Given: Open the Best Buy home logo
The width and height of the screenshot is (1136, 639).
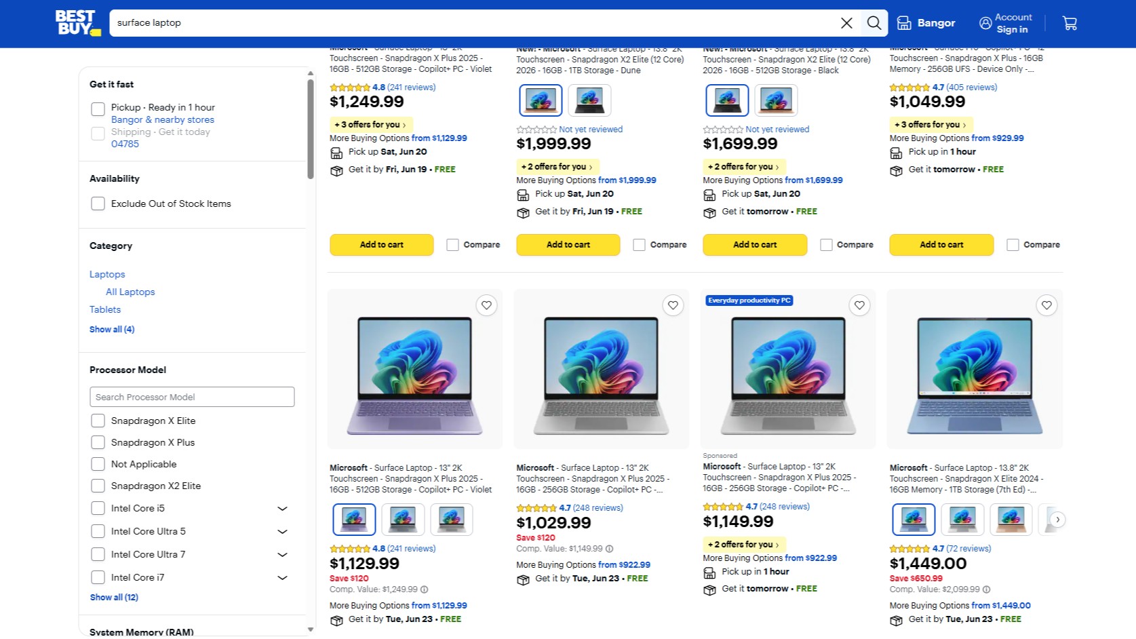Looking at the screenshot, I should coord(78,23).
